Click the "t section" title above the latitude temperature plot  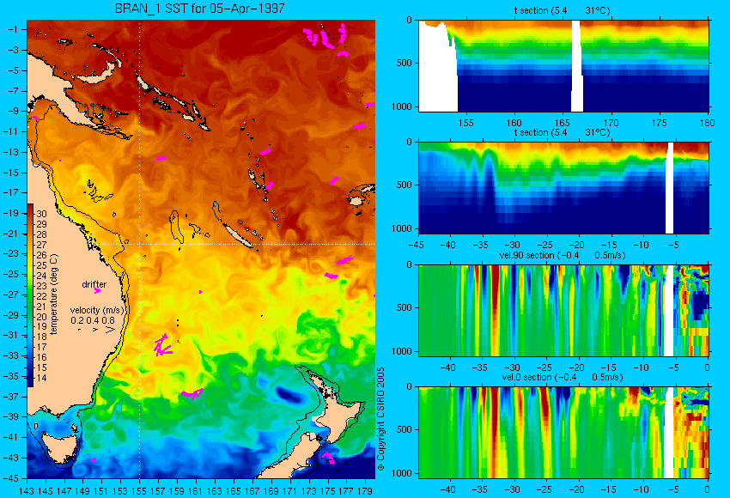tap(562, 132)
